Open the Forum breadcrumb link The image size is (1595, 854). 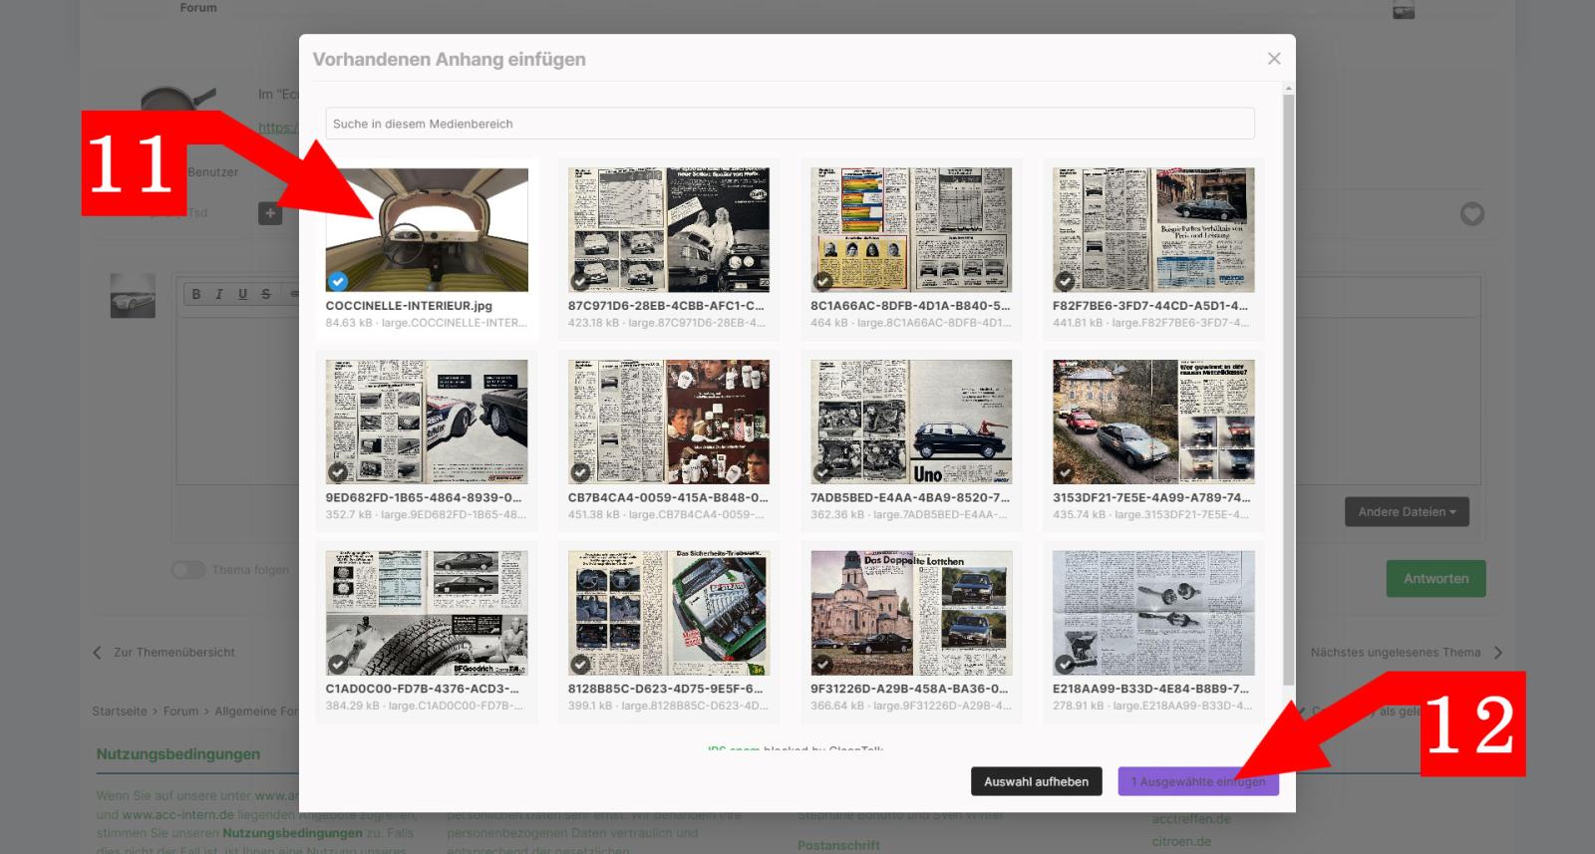tap(180, 712)
